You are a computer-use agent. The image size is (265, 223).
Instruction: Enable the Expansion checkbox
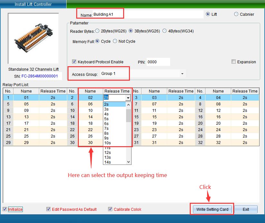[234, 62]
